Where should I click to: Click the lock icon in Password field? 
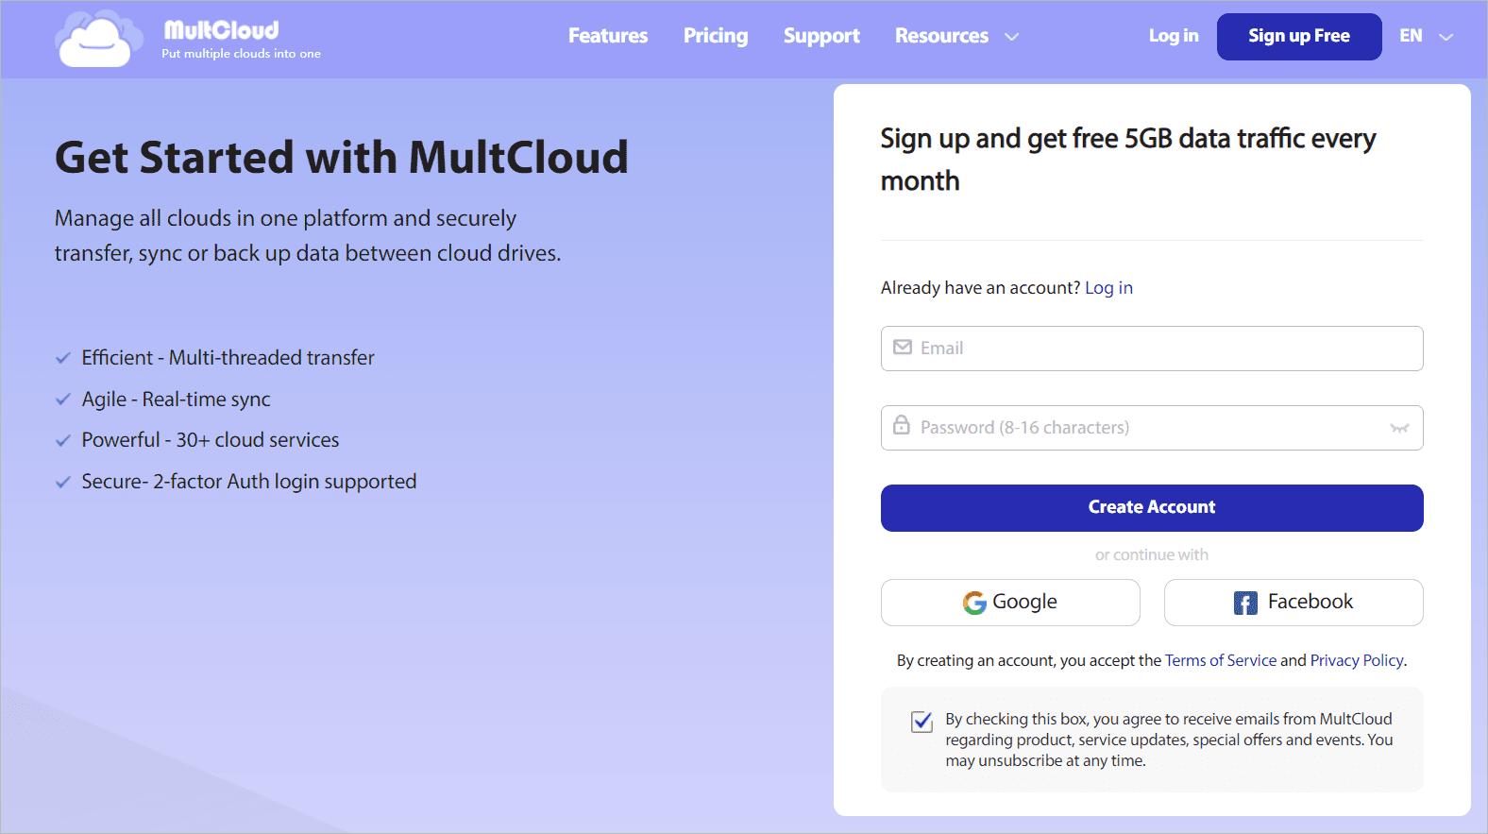coord(902,425)
